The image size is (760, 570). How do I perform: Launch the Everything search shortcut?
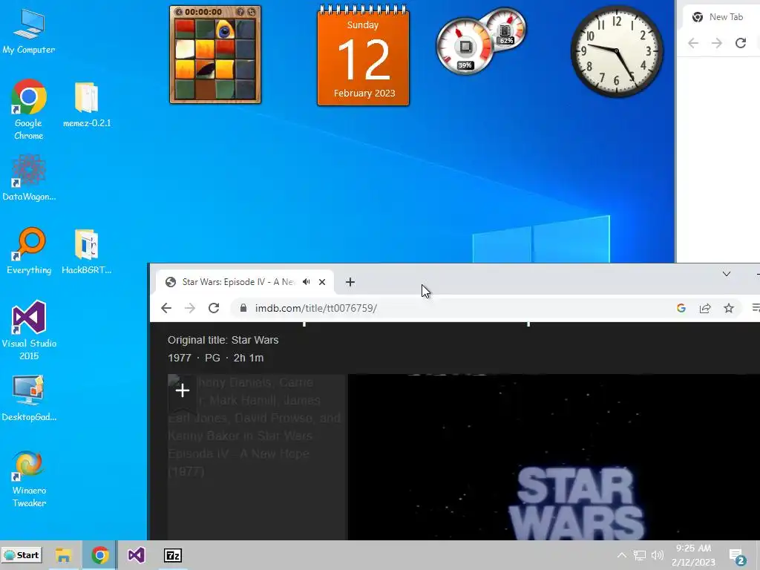pyautogui.click(x=29, y=251)
